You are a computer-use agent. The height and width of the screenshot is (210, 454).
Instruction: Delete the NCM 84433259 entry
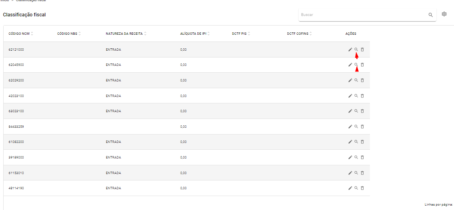pos(362,127)
